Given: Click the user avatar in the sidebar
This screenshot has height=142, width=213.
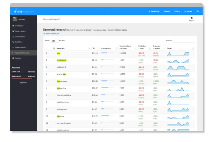Looking at the screenshot, I should click(x=15, y=19).
